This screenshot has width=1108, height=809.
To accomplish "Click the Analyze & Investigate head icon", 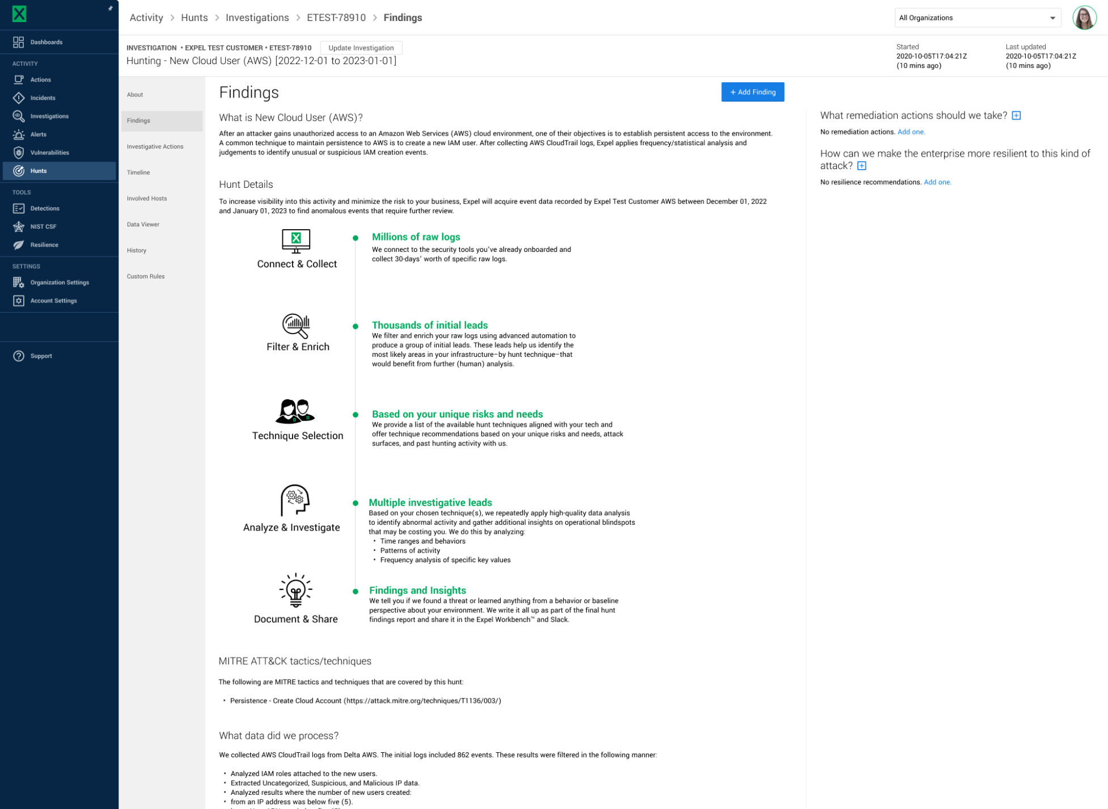I will click(295, 500).
